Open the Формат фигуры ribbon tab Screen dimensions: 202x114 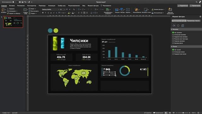tap(93, 6)
